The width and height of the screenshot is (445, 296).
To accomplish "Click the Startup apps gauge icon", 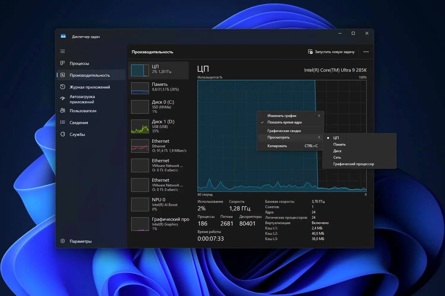I will tap(63, 98).
